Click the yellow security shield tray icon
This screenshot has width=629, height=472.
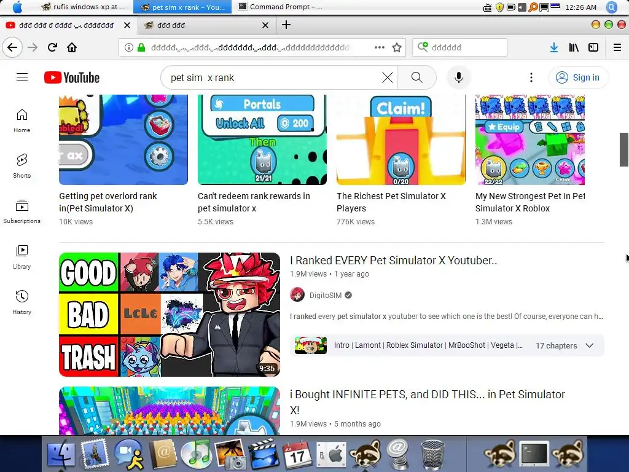coord(499,7)
